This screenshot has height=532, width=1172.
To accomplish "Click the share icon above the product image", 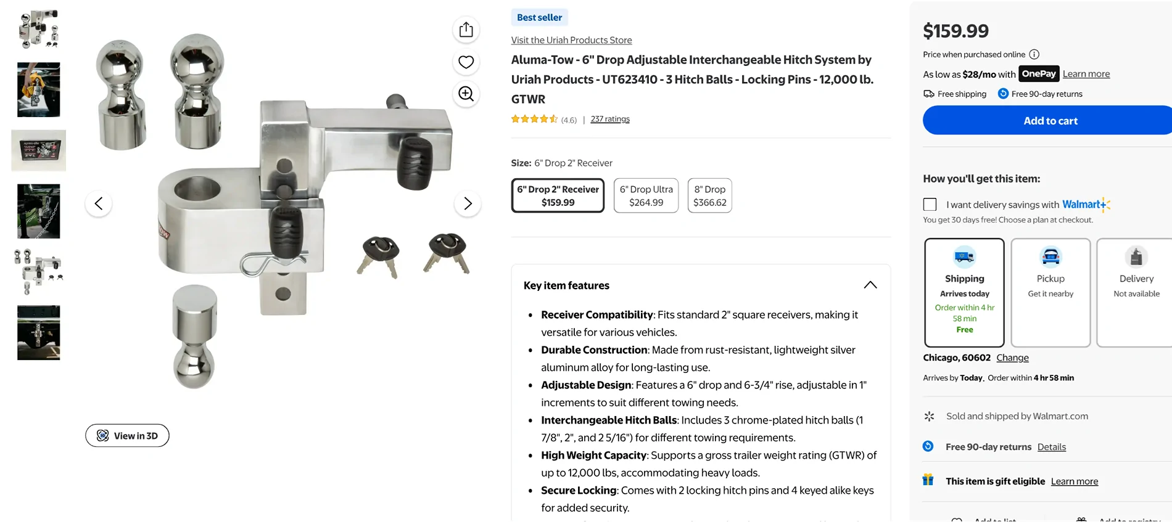I will pyautogui.click(x=466, y=29).
